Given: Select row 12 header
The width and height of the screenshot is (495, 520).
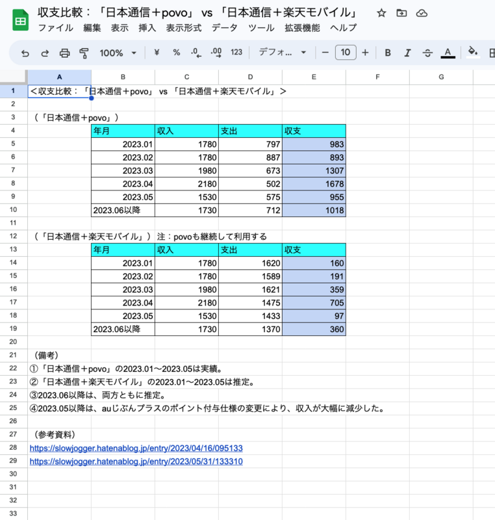Looking at the screenshot, I should pos(13,236).
